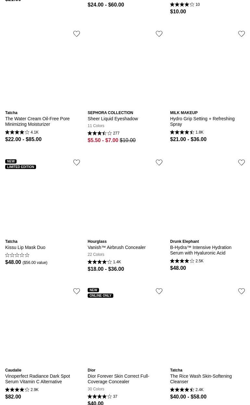The height and width of the screenshot is (405, 250).
Task: Open Dior Forever Skin Correct Concealer
Action: point(118,379)
